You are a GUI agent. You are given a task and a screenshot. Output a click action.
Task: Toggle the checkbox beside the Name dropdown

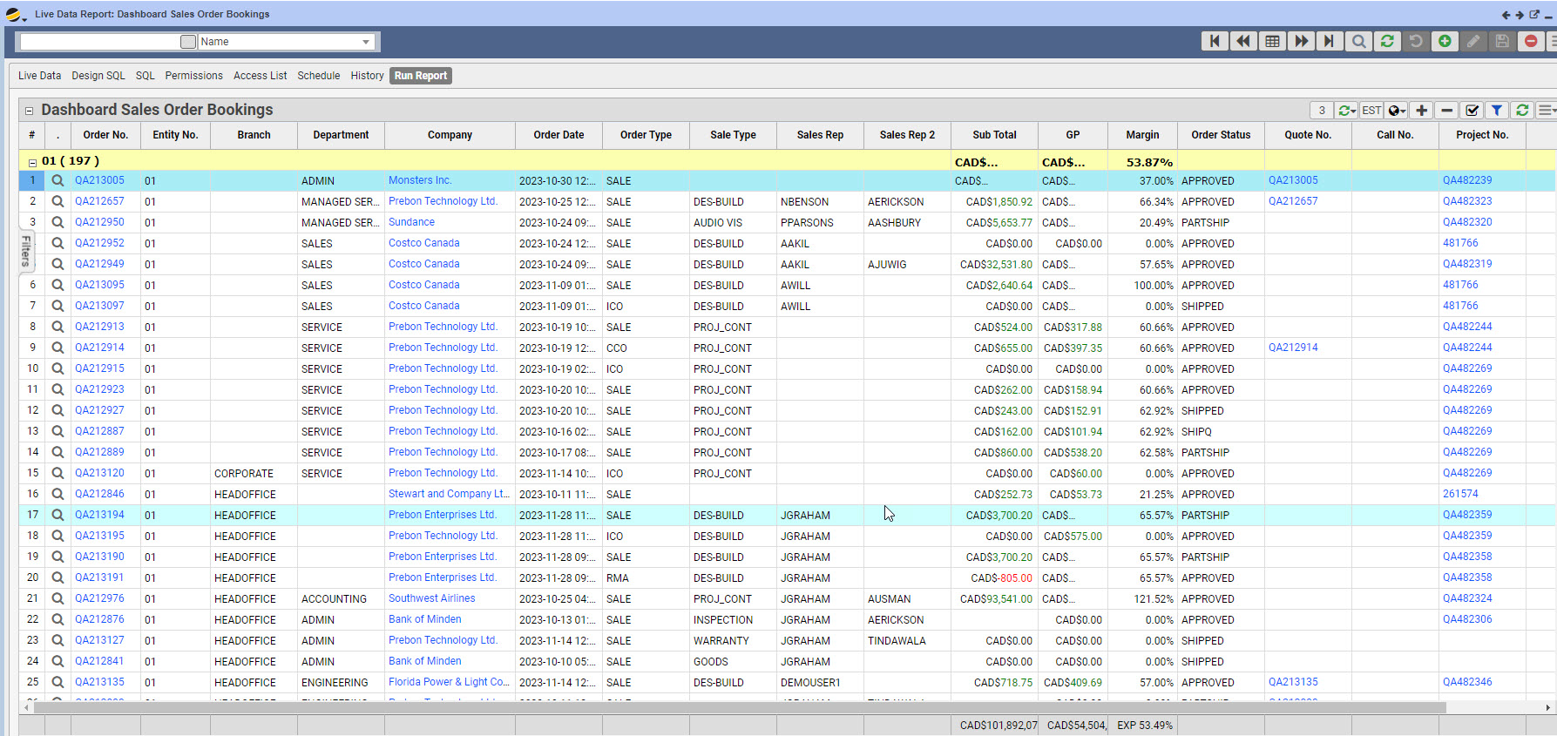(x=188, y=42)
